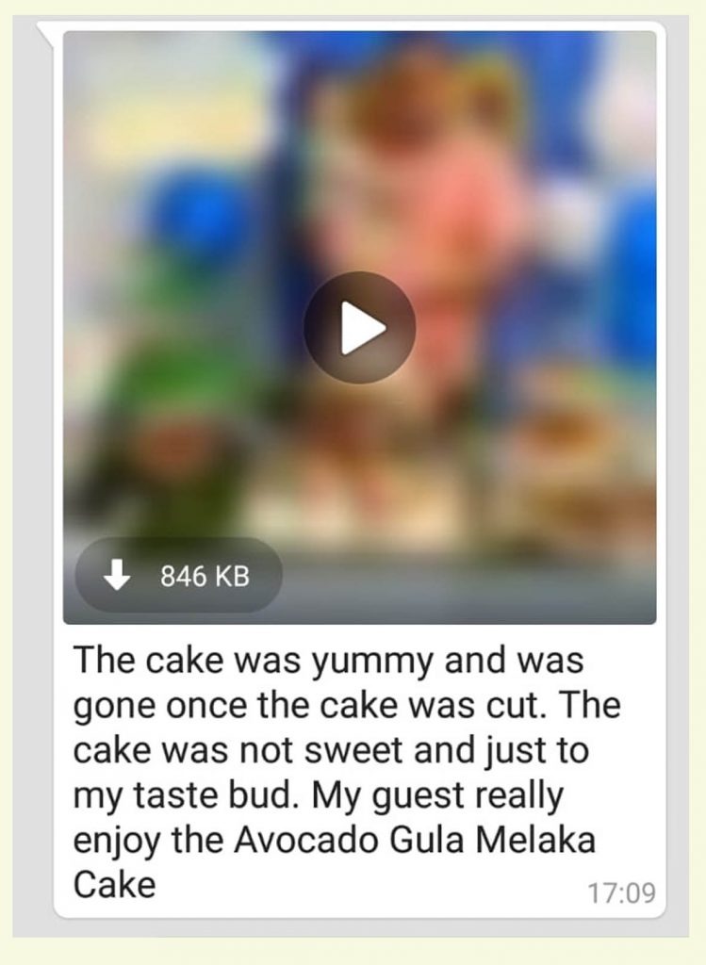The width and height of the screenshot is (706, 965).
Task: Click the white bubble margin beside the timestamp
Action: point(369,892)
